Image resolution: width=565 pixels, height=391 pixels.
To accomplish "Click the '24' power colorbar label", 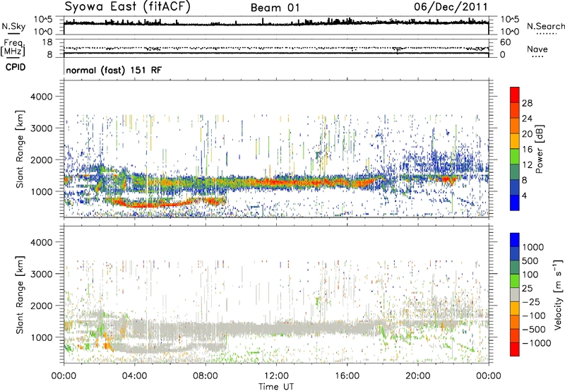I will [x=527, y=119].
